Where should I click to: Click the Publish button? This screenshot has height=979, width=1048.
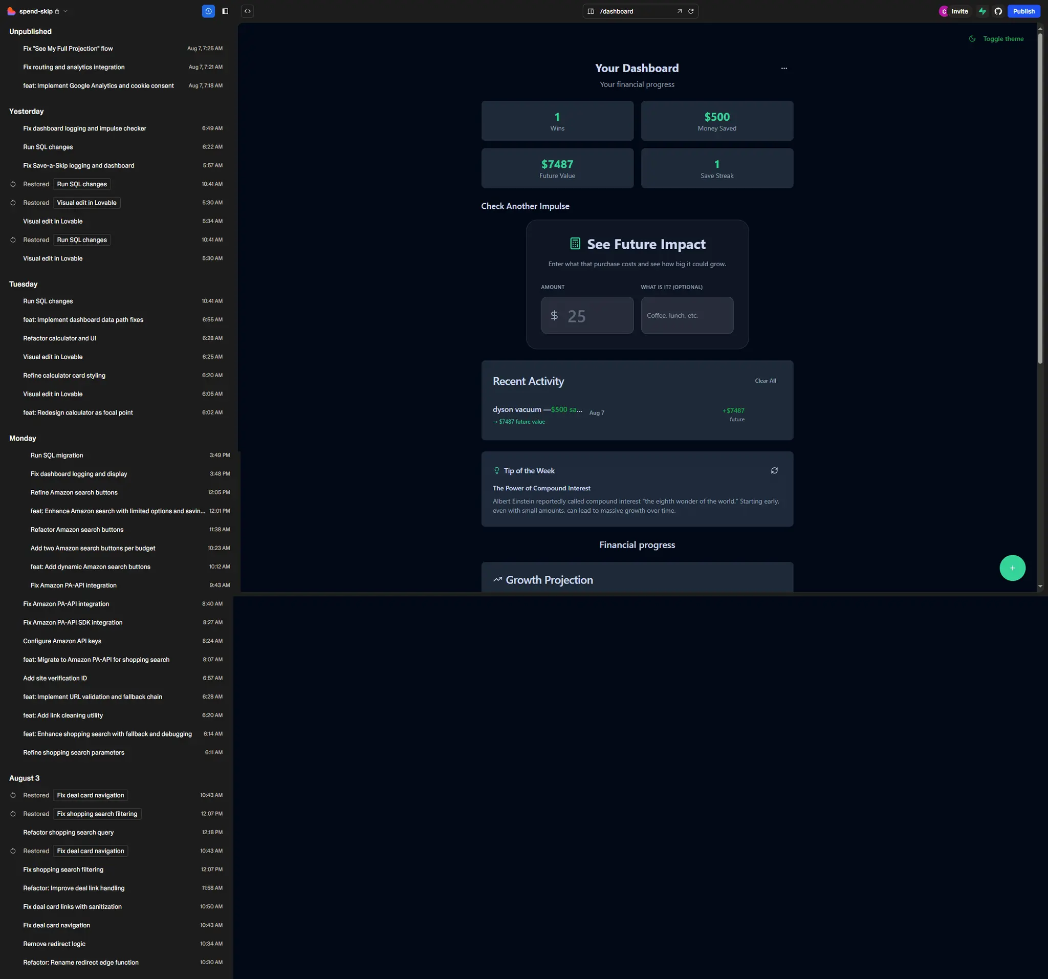[1024, 11]
